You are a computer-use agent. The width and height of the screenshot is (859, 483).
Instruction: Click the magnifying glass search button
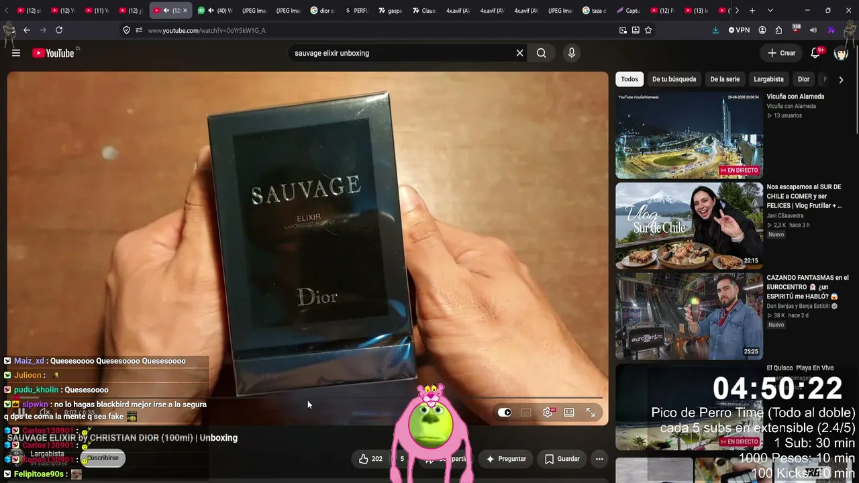pyautogui.click(x=542, y=53)
